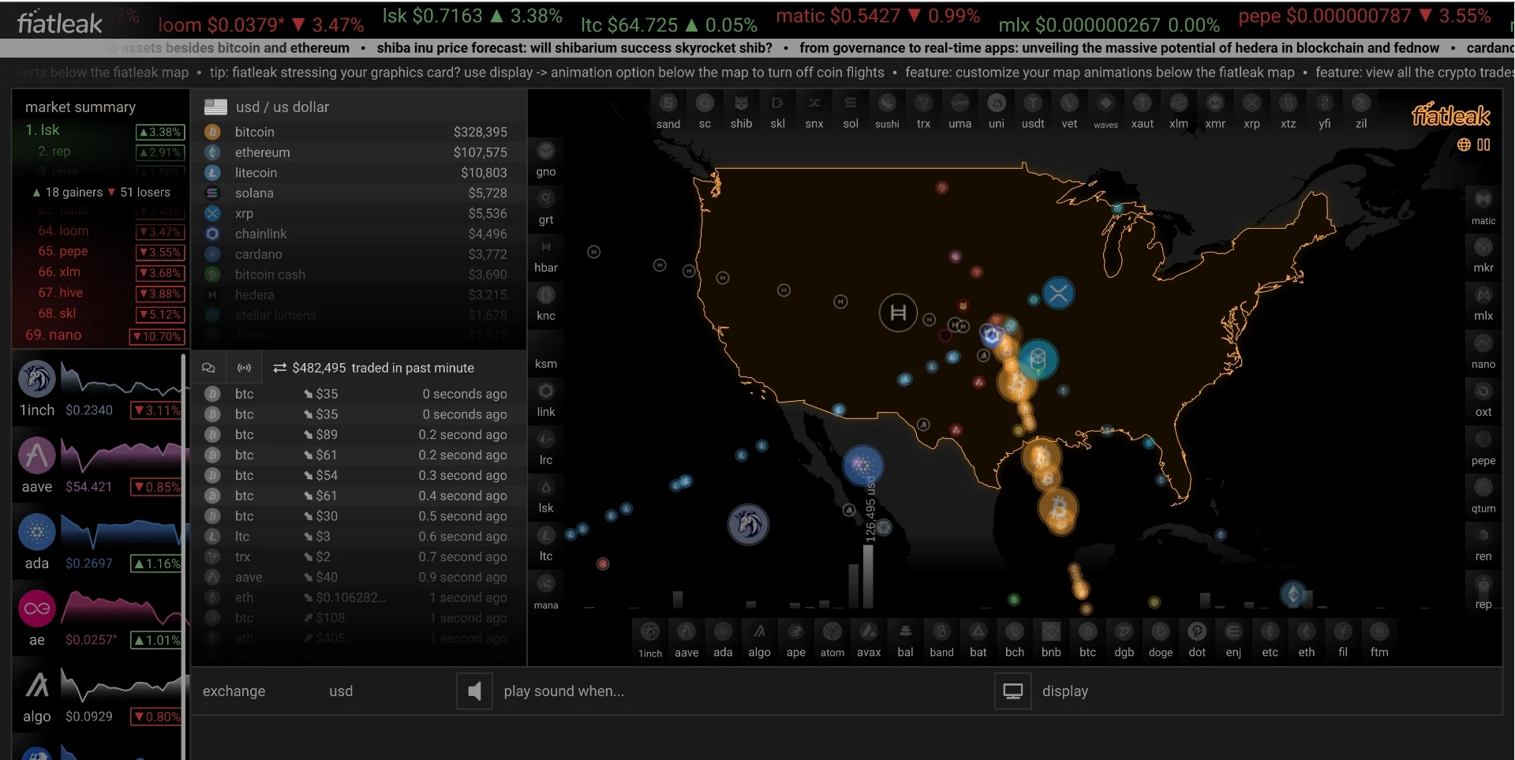Click the ltc price in top ticker

click(668, 25)
